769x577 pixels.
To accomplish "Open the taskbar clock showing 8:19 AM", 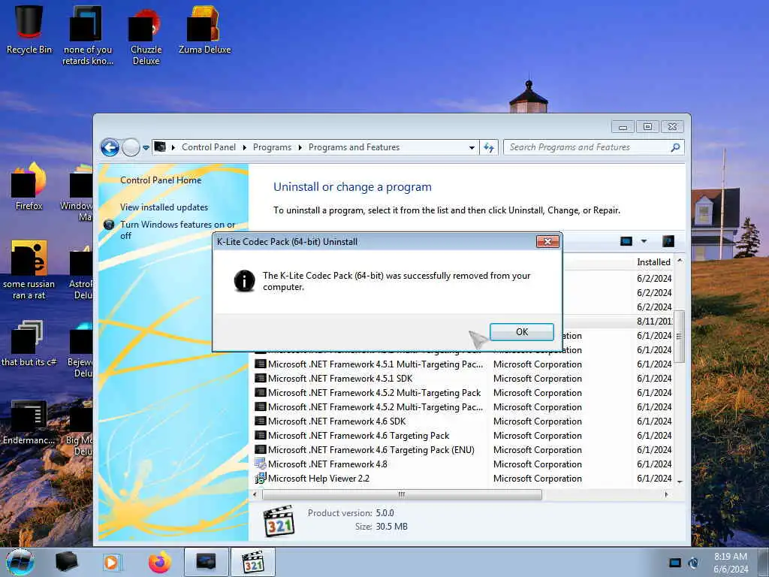I will tap(730, 562).
